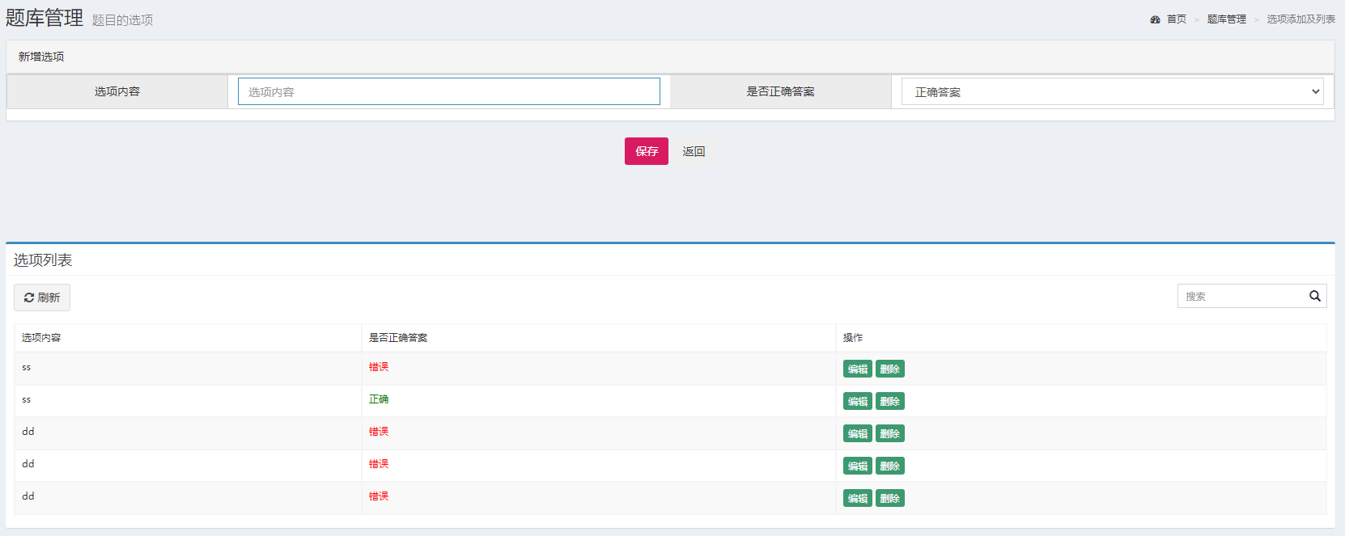Viewport: 1345px width, 536px height.
Task: Click the 返回 link
Action: tap(694, 151)
